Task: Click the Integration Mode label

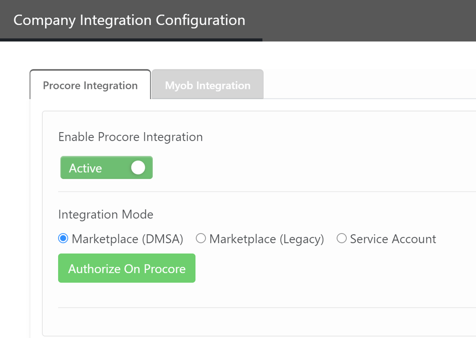Action: click(x=105, y=214)
